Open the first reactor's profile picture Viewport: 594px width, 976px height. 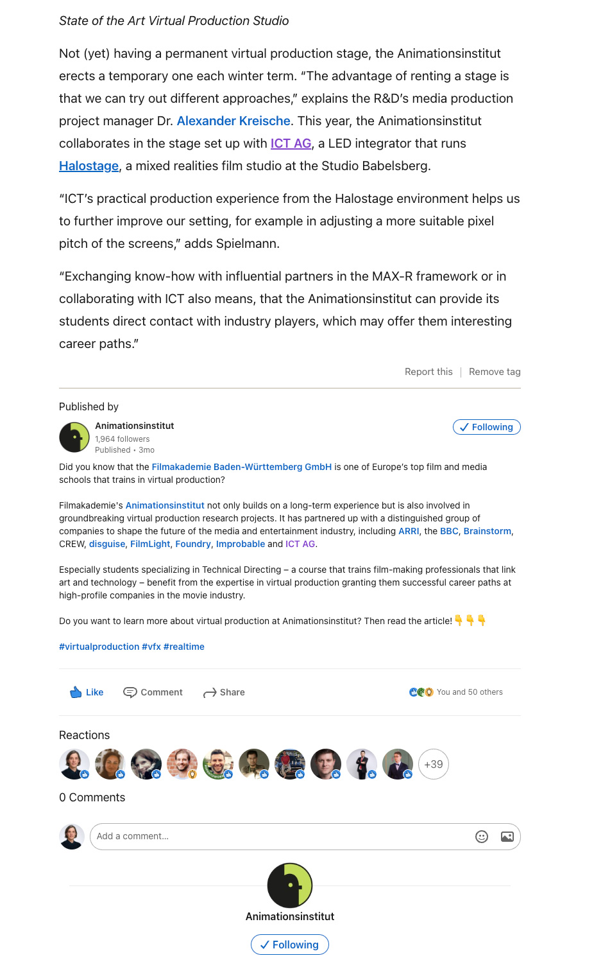(x=74, y=764)
